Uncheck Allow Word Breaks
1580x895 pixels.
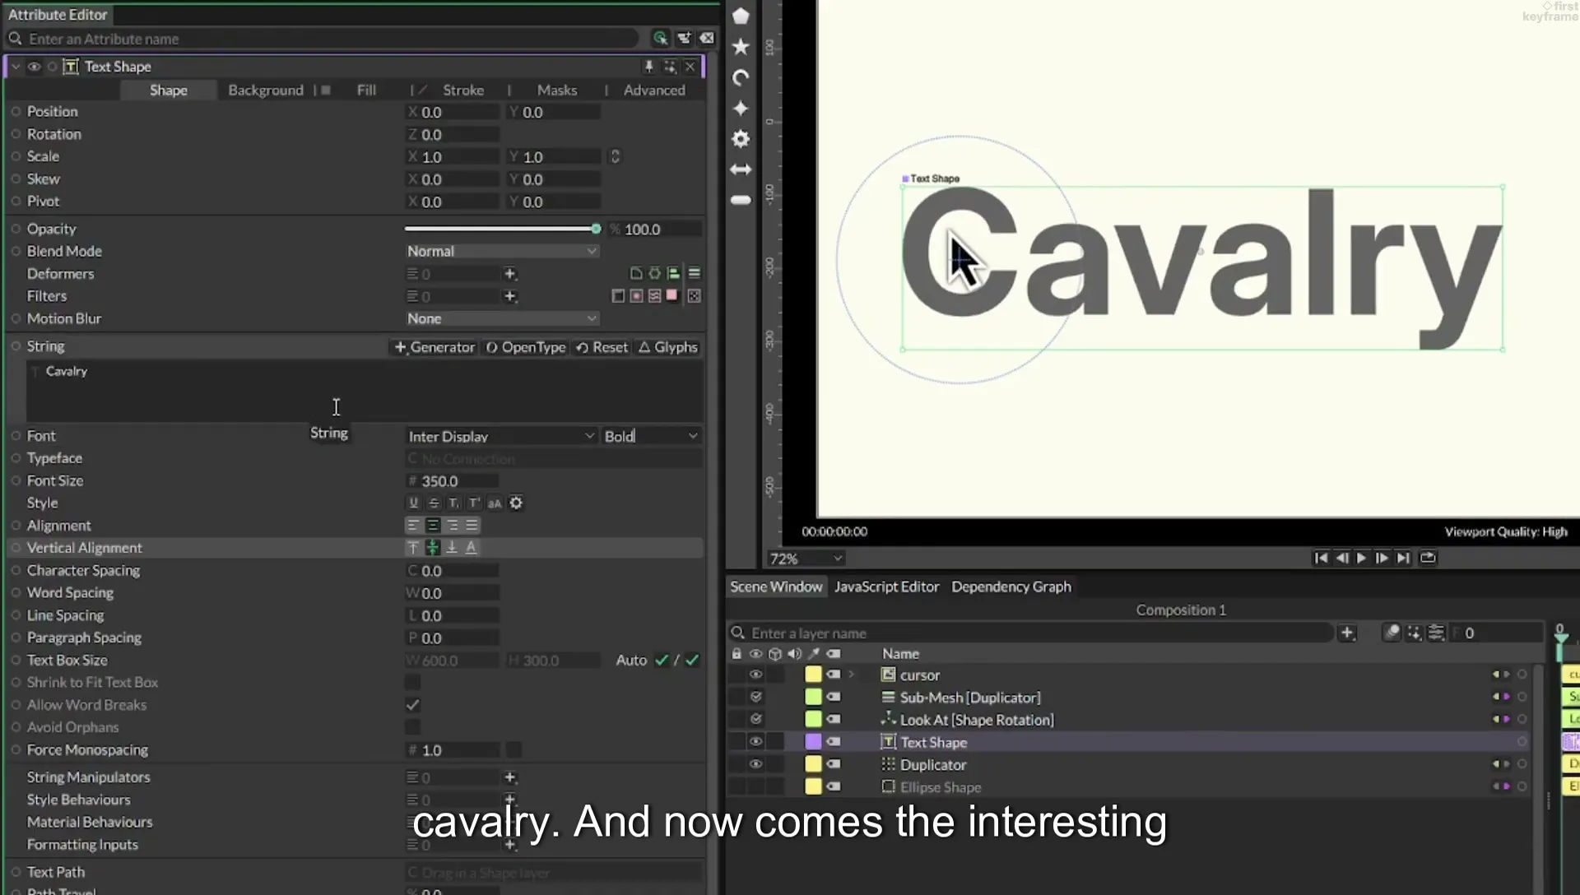click(x=412, y=705)
